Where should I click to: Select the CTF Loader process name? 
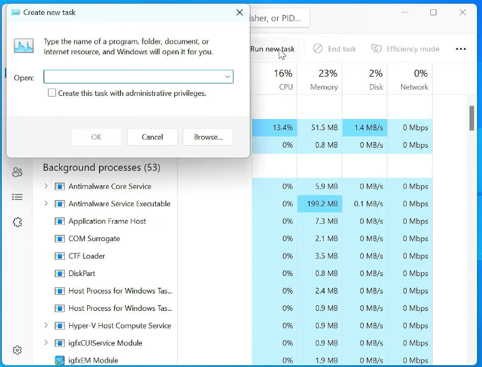[87, 256]
